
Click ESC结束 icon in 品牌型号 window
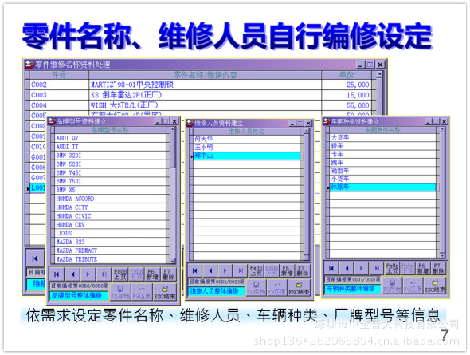[165, 292]
